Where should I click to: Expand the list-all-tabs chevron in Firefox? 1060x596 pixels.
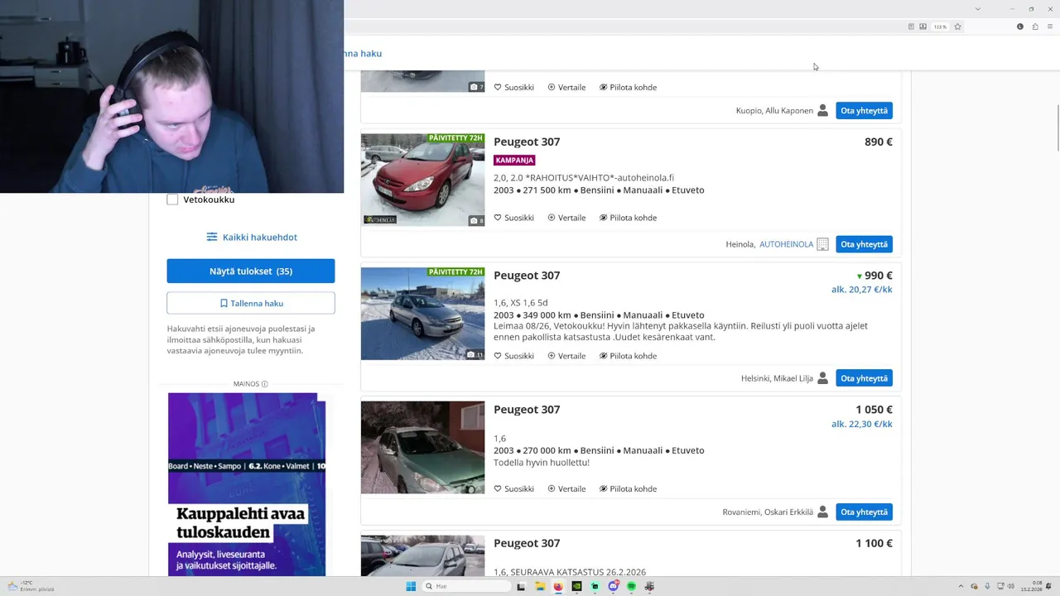point(977,8)
